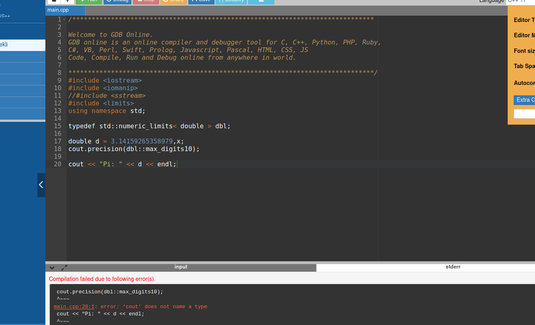This screenshot has width=535, height=325.
Task: Collapse the output console with the chevron
Action: pos(52,268)
